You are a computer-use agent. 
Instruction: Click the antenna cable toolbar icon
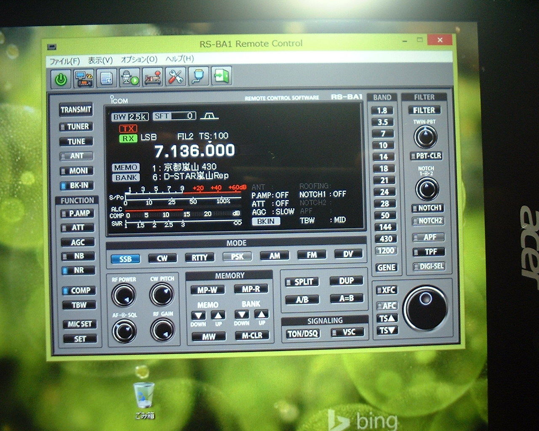click(198, 76)
